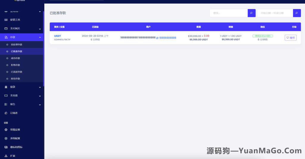Screen dimensions: 305x159
Task: Click the 扩展 extensions icon
Action: click(6, 156)
